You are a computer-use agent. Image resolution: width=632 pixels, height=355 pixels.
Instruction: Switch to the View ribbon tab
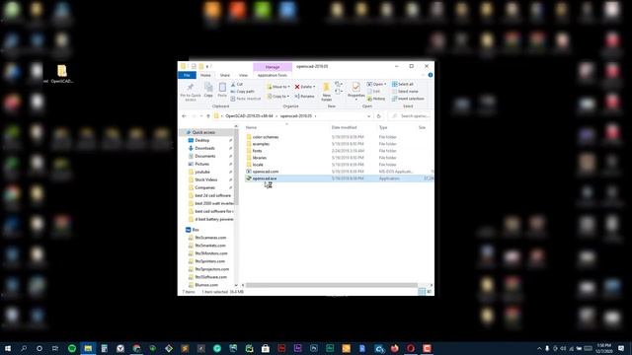[x=244, y=75]
